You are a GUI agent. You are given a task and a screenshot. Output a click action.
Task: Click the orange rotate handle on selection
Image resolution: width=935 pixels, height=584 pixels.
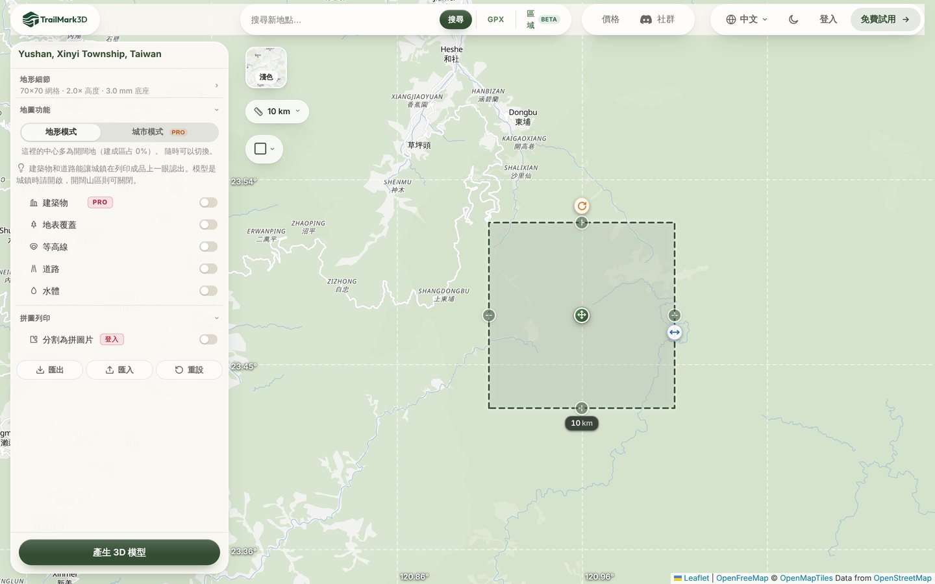pos(582,206)
